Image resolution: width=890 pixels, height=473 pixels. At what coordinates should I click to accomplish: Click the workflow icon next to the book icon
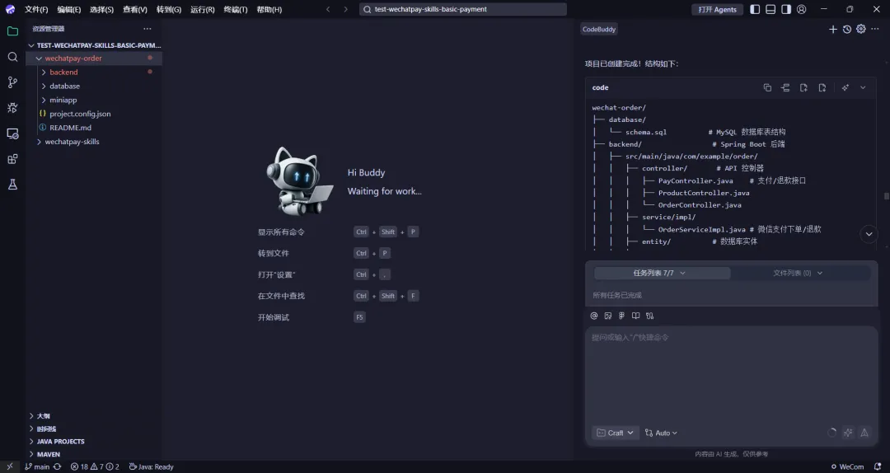(x=650, y=316)
